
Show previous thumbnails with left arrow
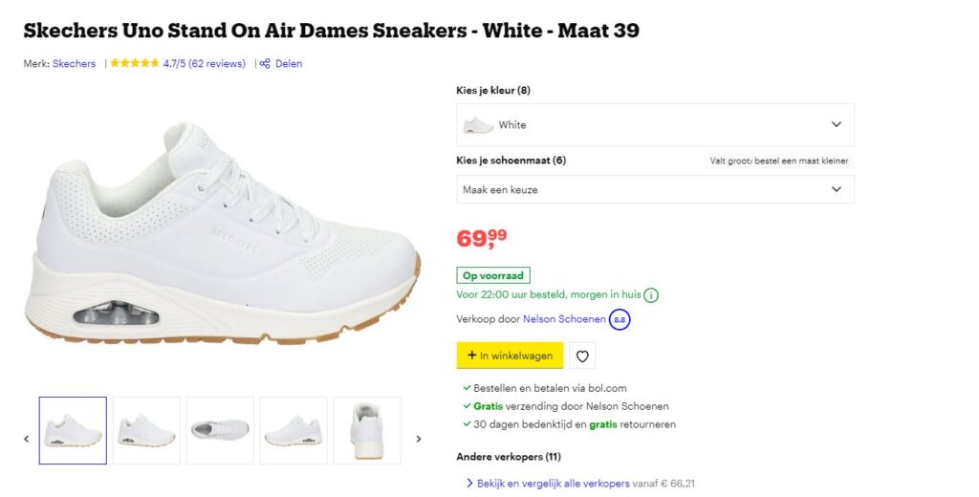[x=26, y=439]
